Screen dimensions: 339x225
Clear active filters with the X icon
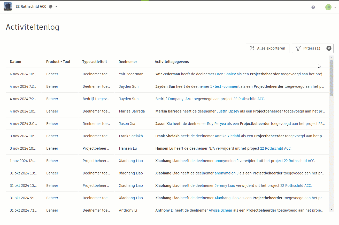coord(329,48)
